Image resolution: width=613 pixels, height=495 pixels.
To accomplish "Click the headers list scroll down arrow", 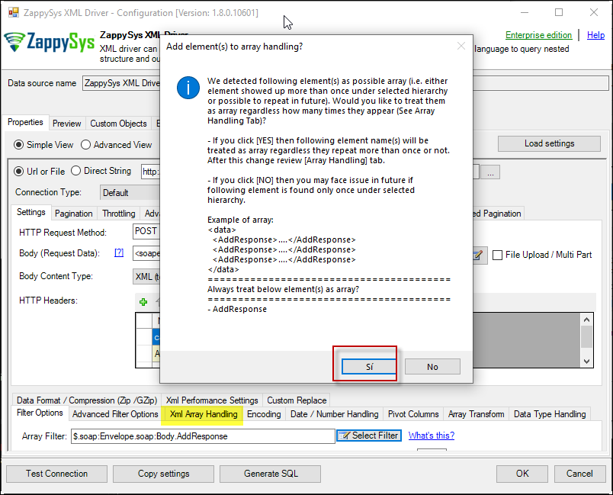I will tap(586, 362).
